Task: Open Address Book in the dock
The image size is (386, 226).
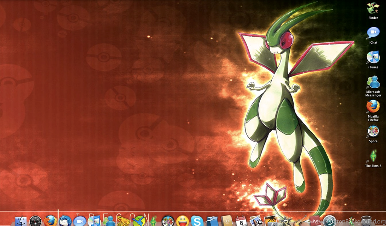Action: click(x=227, y=221)
